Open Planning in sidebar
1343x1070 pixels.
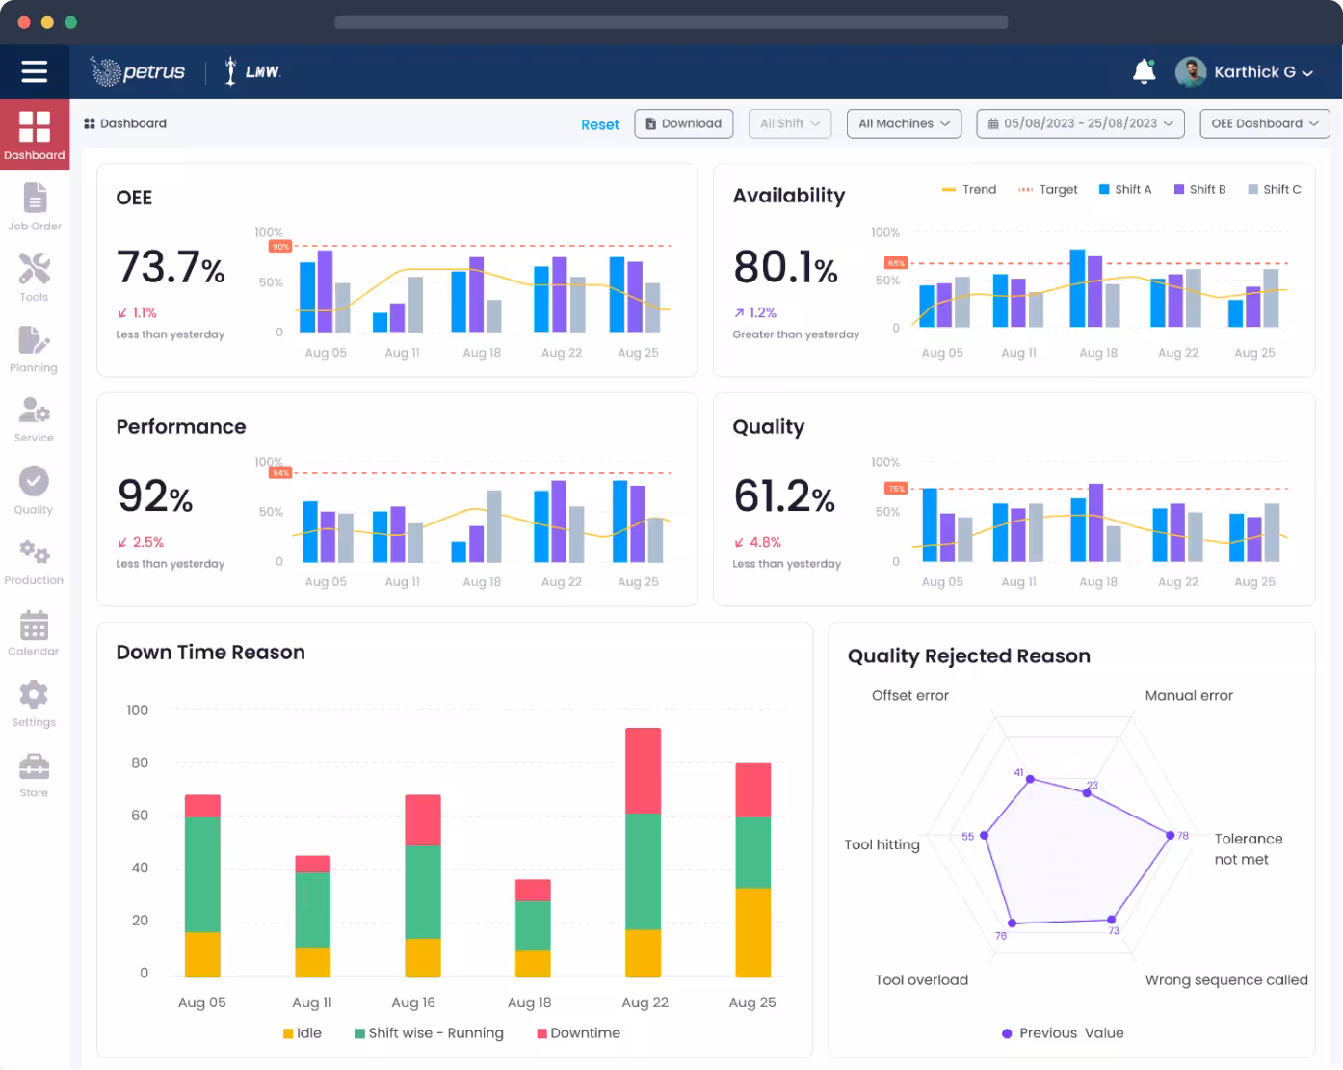pos(35,349)
